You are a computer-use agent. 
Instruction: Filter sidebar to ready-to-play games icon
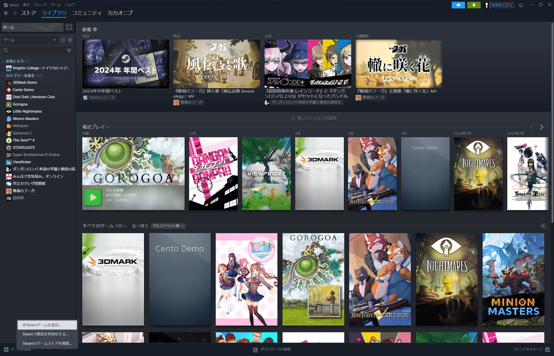(70, 40)
